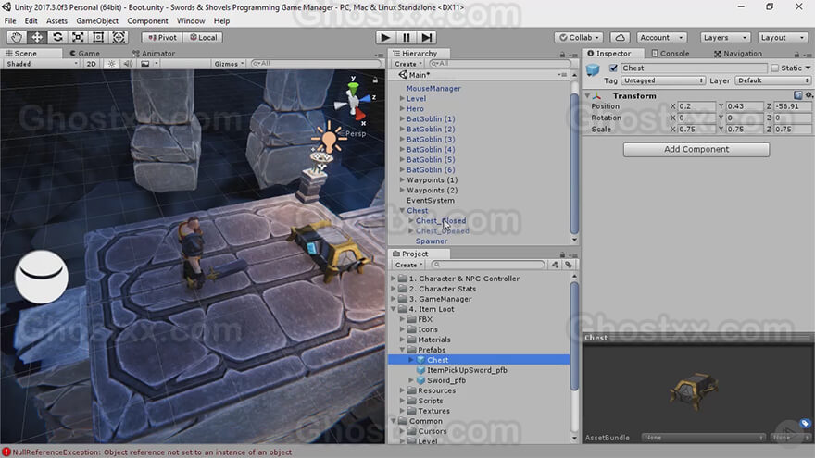This screenshot has width=815, height=458.
Task: Open the GameObject menu
Action: coord(97,20)
